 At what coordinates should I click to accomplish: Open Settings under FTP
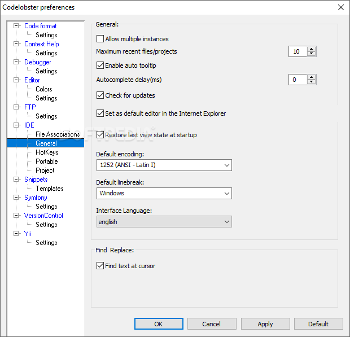point(46,116)
